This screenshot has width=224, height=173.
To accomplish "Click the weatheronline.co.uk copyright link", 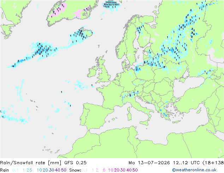I will (194, 170).
